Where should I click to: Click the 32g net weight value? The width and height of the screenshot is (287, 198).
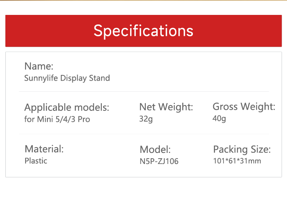pos(146,119)
